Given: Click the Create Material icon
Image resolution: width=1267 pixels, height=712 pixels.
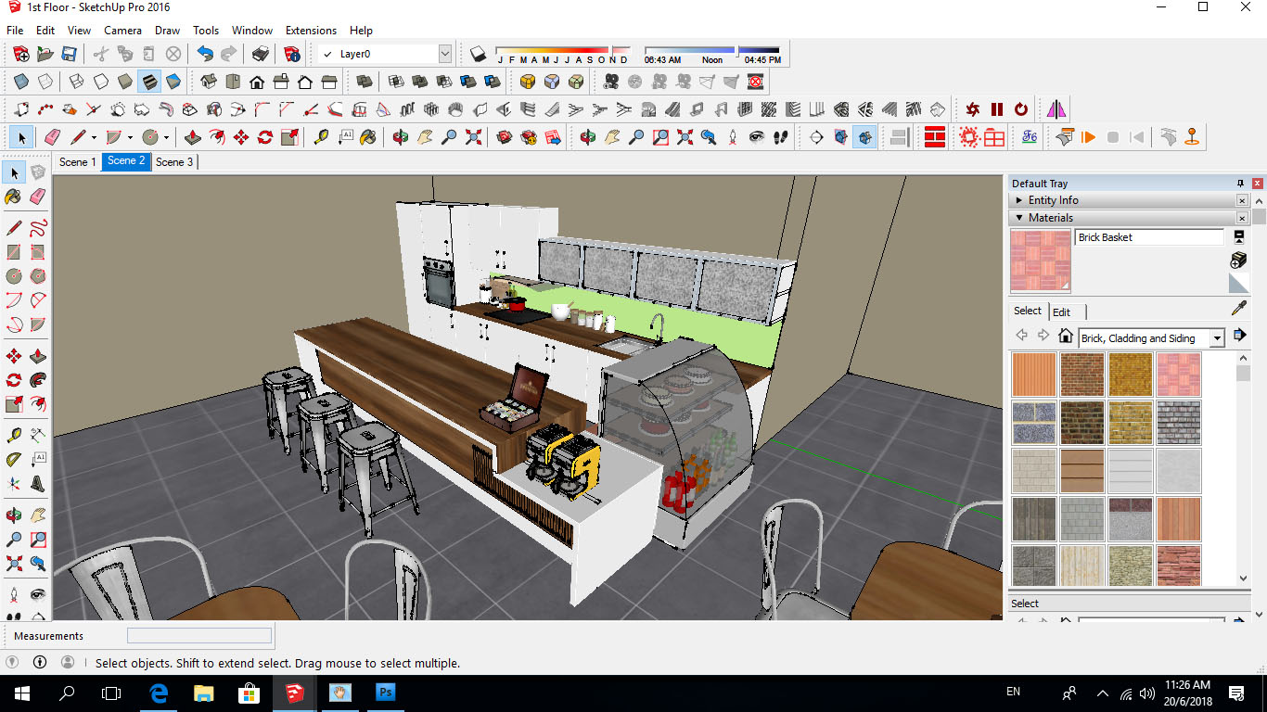Looking at the screenshot, I should click(x=1238, y=260).
